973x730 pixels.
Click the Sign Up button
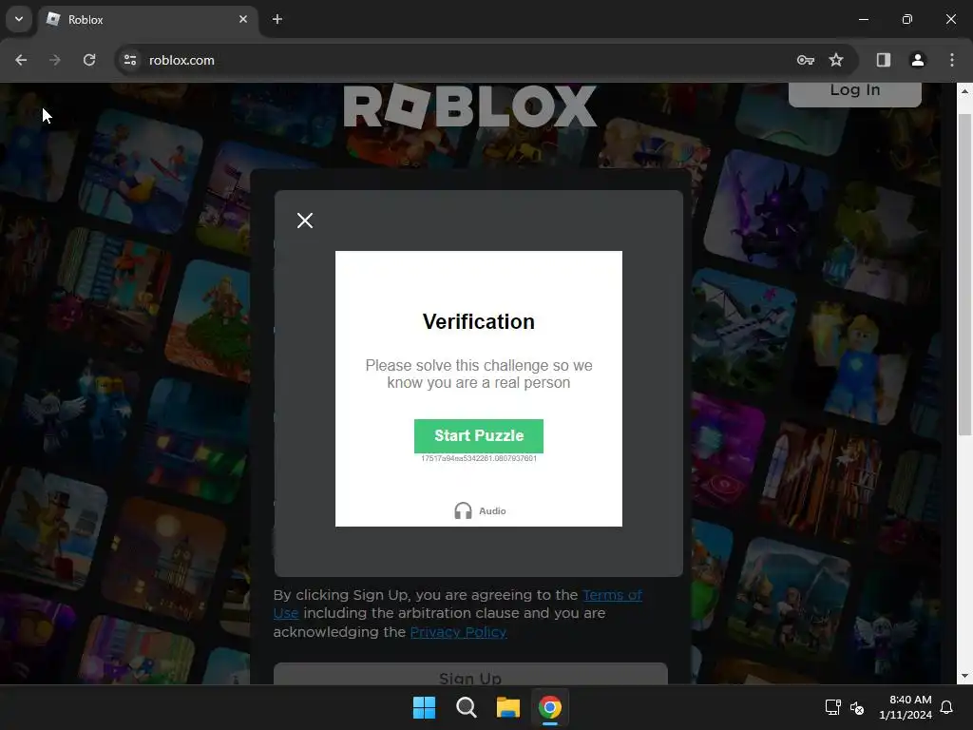pyautogui.click(x=470, y=676)
